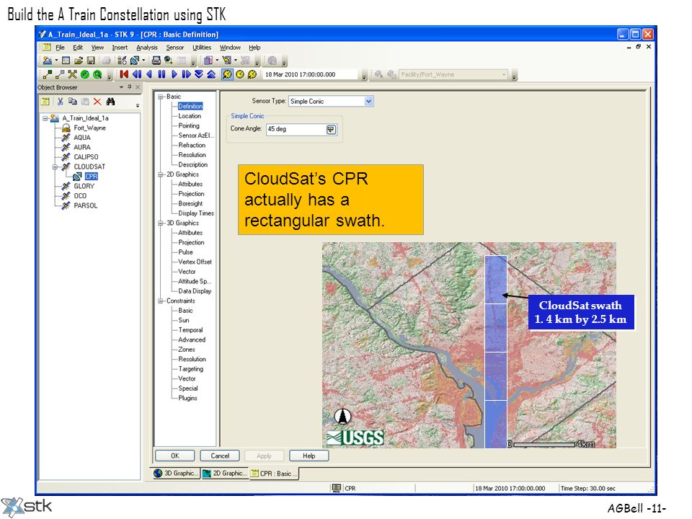
Task: Open the Pointing properties page
Action: click(x=189, y=125)
